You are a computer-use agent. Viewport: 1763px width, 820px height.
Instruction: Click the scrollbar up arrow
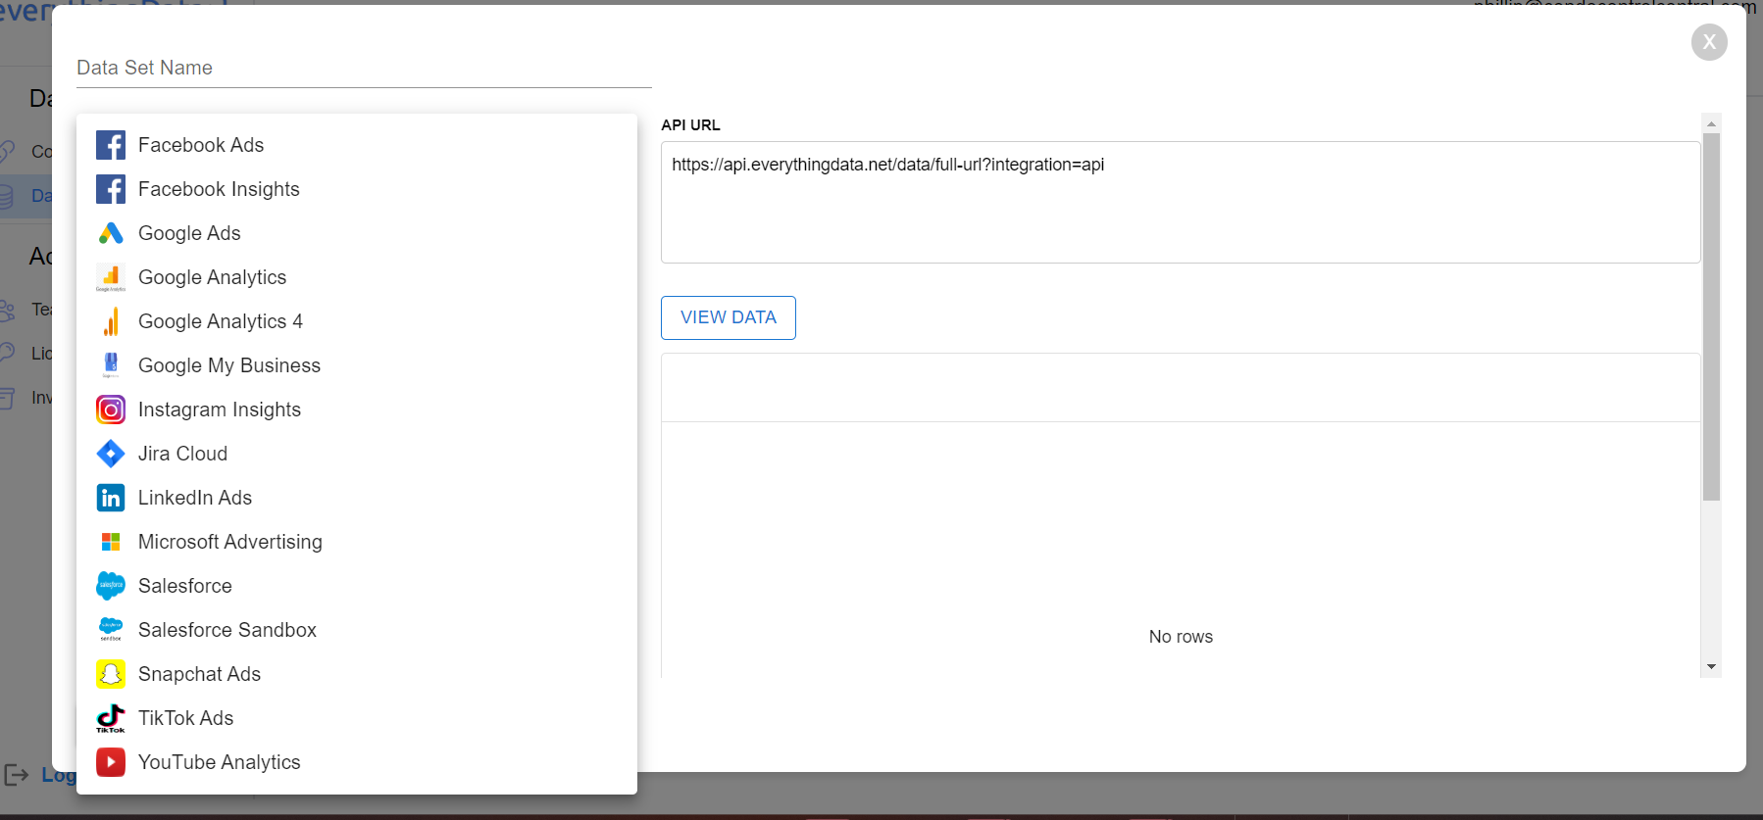(1711, 123)
